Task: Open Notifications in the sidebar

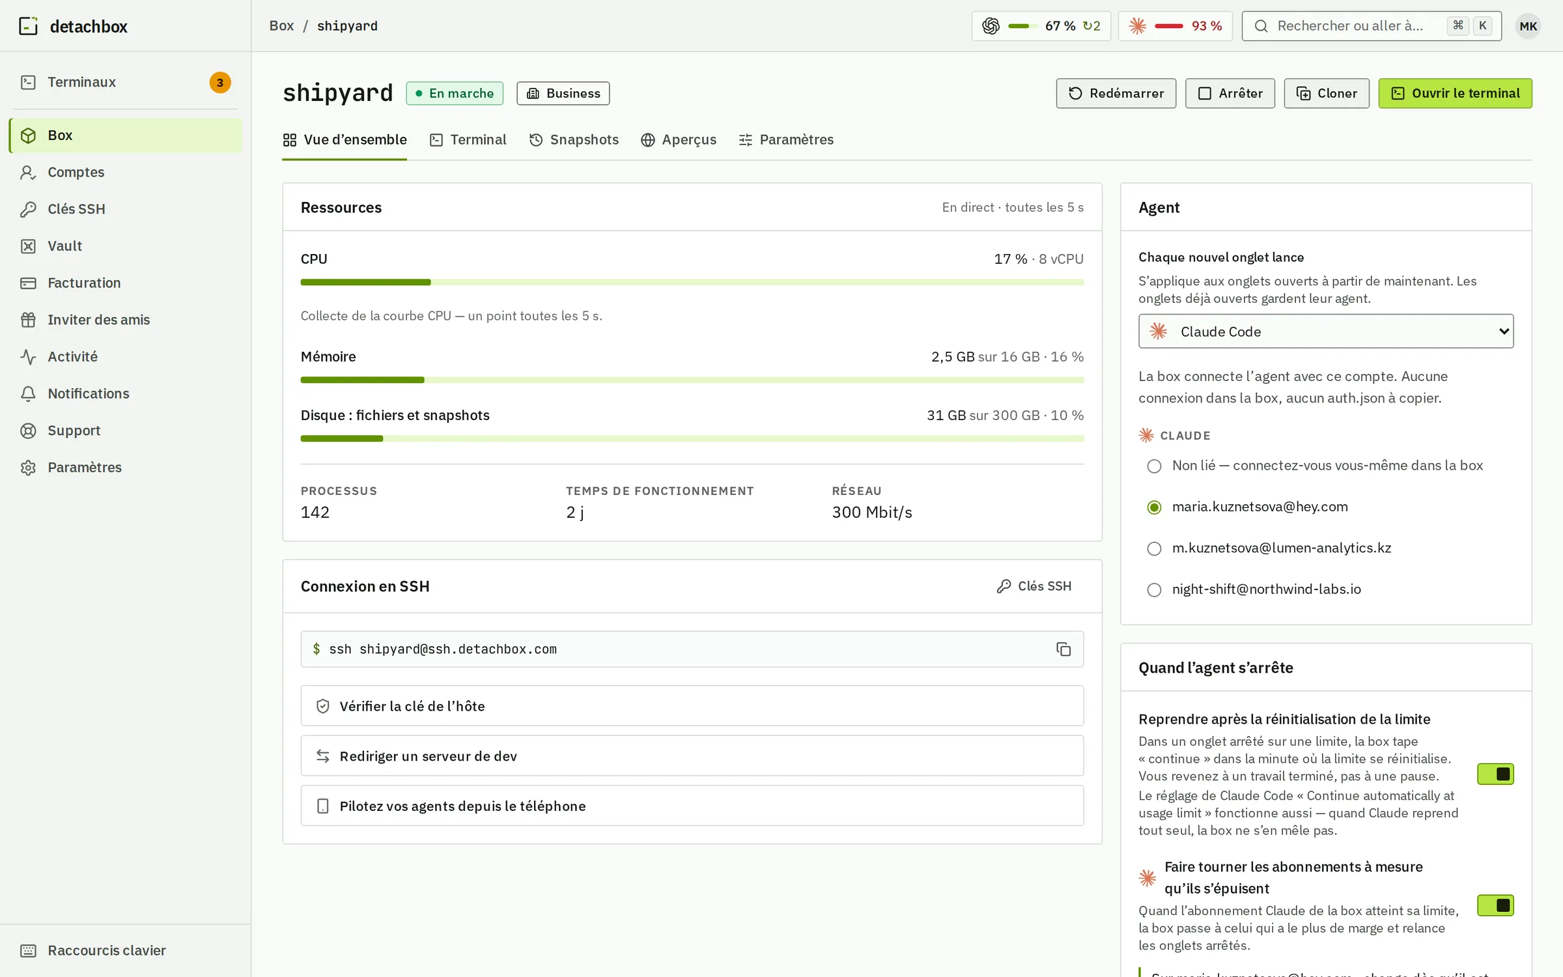Action: tap(126, 393)
